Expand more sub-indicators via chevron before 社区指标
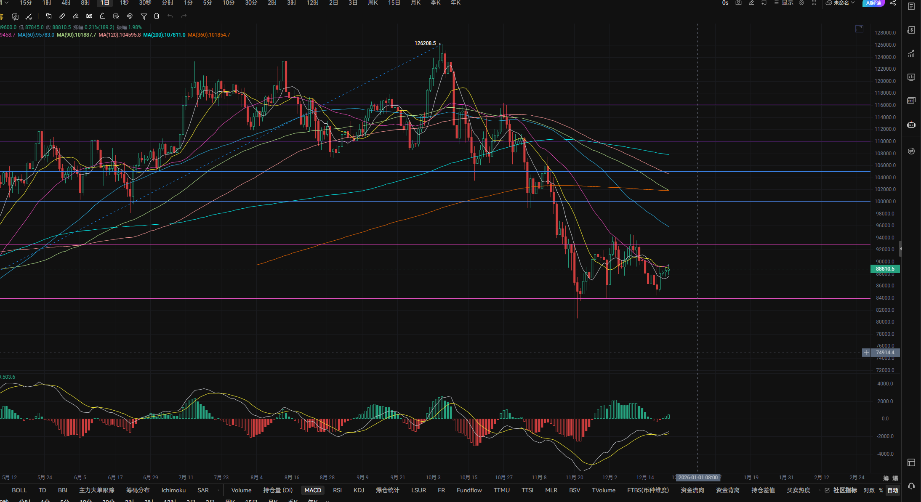Screen dimensions: 921x502 coord(820,490)
